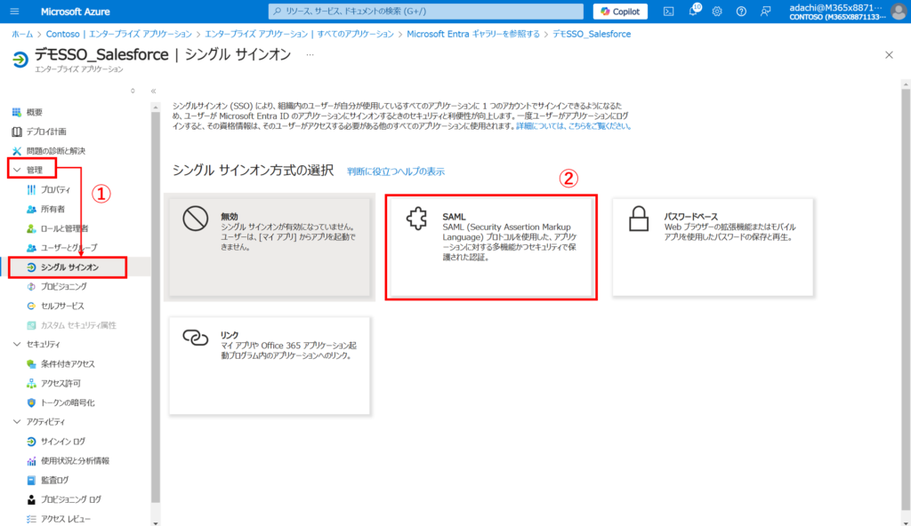Select the 無効 sign-on method card

[x=270, y=247]
